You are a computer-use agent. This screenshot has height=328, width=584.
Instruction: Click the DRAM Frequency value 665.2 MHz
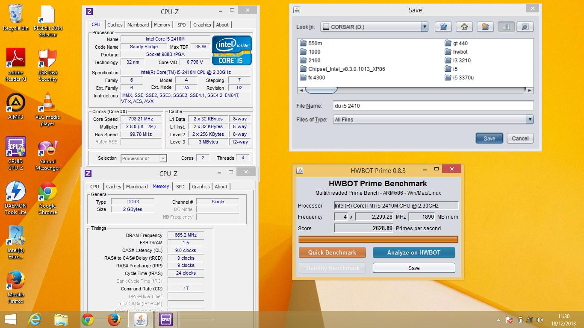[186, 235]
